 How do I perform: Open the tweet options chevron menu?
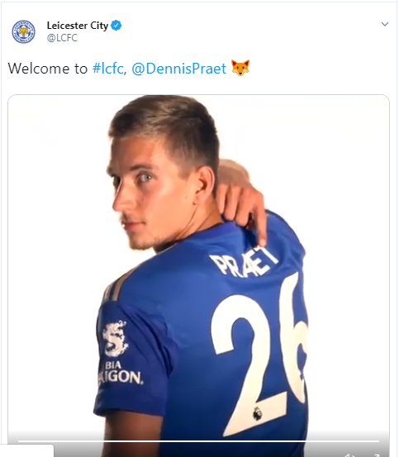(x=385, y=24)
